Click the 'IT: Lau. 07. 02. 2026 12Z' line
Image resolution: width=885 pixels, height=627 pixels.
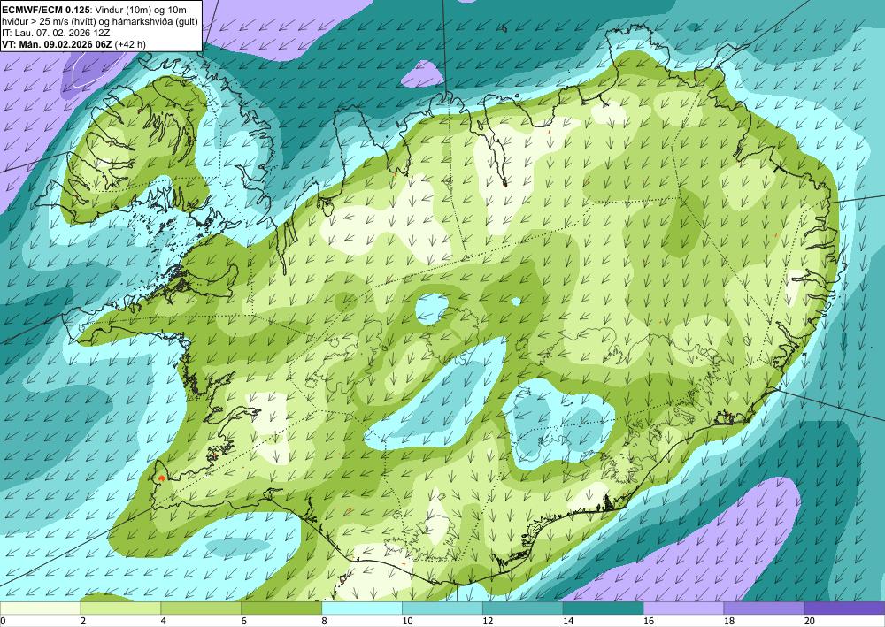point(56,33)
